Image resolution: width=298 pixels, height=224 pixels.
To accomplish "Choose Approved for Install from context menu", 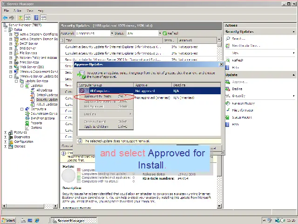I will 106,97.
